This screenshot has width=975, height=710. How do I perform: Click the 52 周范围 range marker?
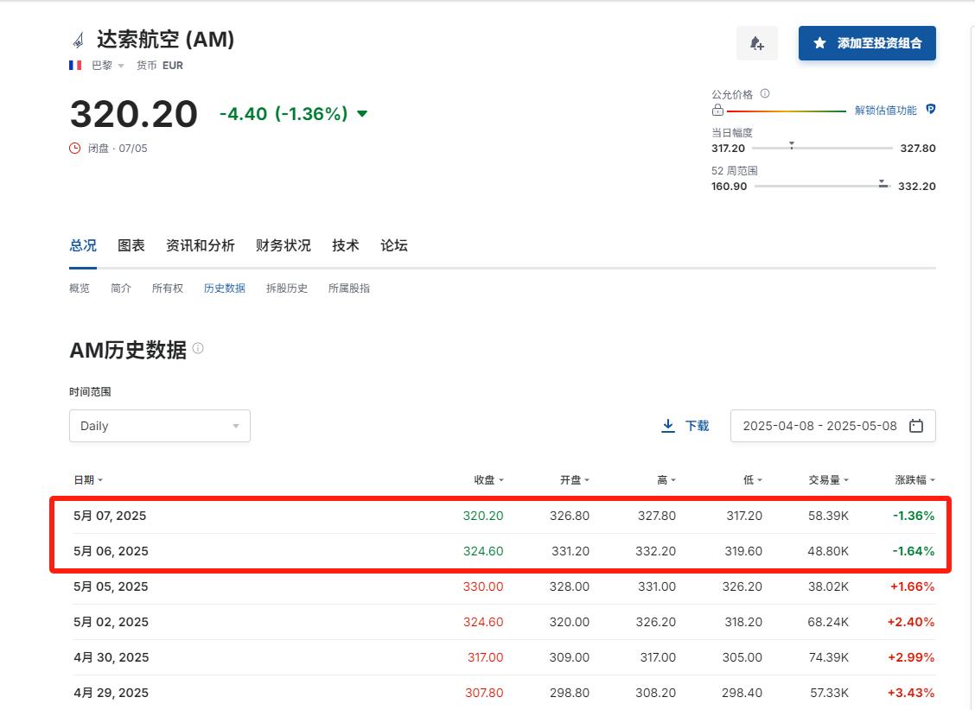883,183
